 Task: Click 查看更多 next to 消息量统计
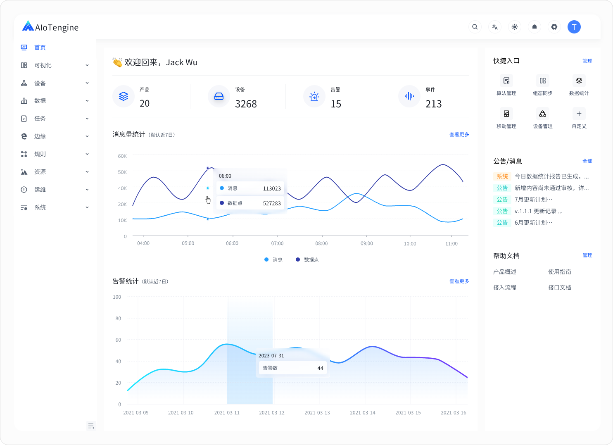(x=459, y=134)
